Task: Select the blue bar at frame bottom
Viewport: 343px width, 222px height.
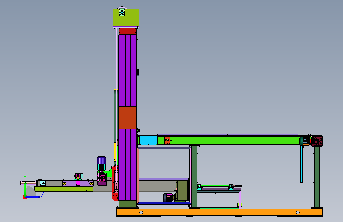Action: pyautogui.click(x=164, y=203)
